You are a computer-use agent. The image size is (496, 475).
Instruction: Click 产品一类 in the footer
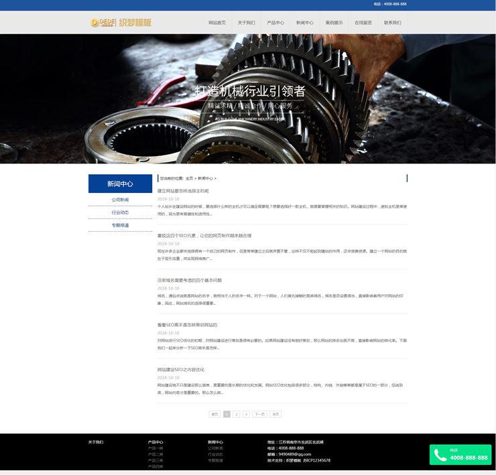(156, 448)
